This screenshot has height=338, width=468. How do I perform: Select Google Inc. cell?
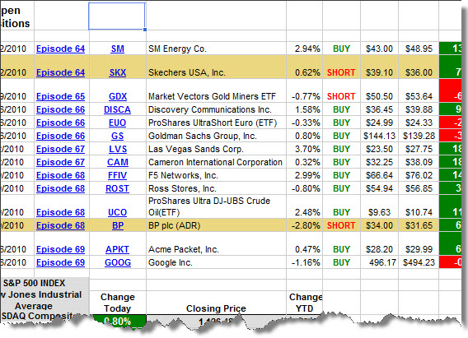[x=216, y=262]
